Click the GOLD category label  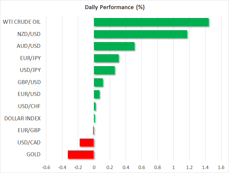(33, 154)
